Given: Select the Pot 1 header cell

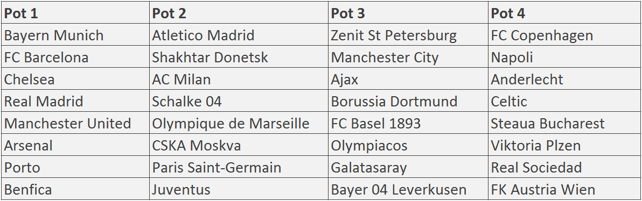Looking at the screenshot, I should point(75,13).
